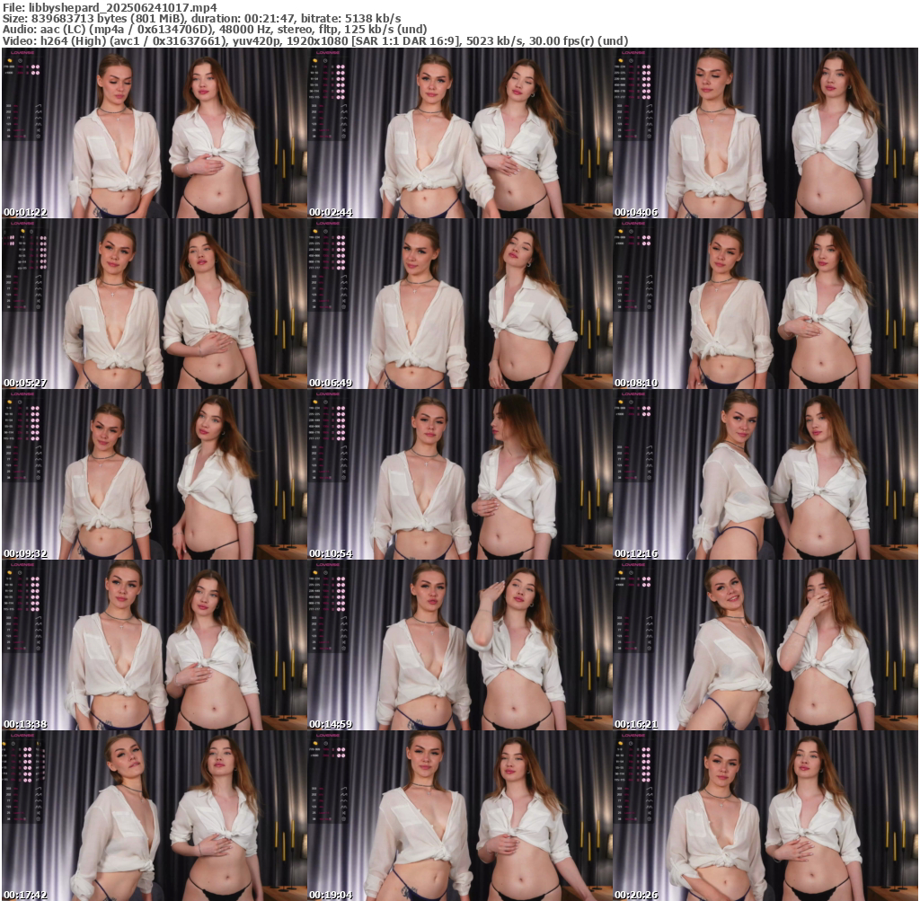This screenshot has height=901, width=920.
Task: Click the final frame at 00:20:26
Action: click(x=765, y=816)
